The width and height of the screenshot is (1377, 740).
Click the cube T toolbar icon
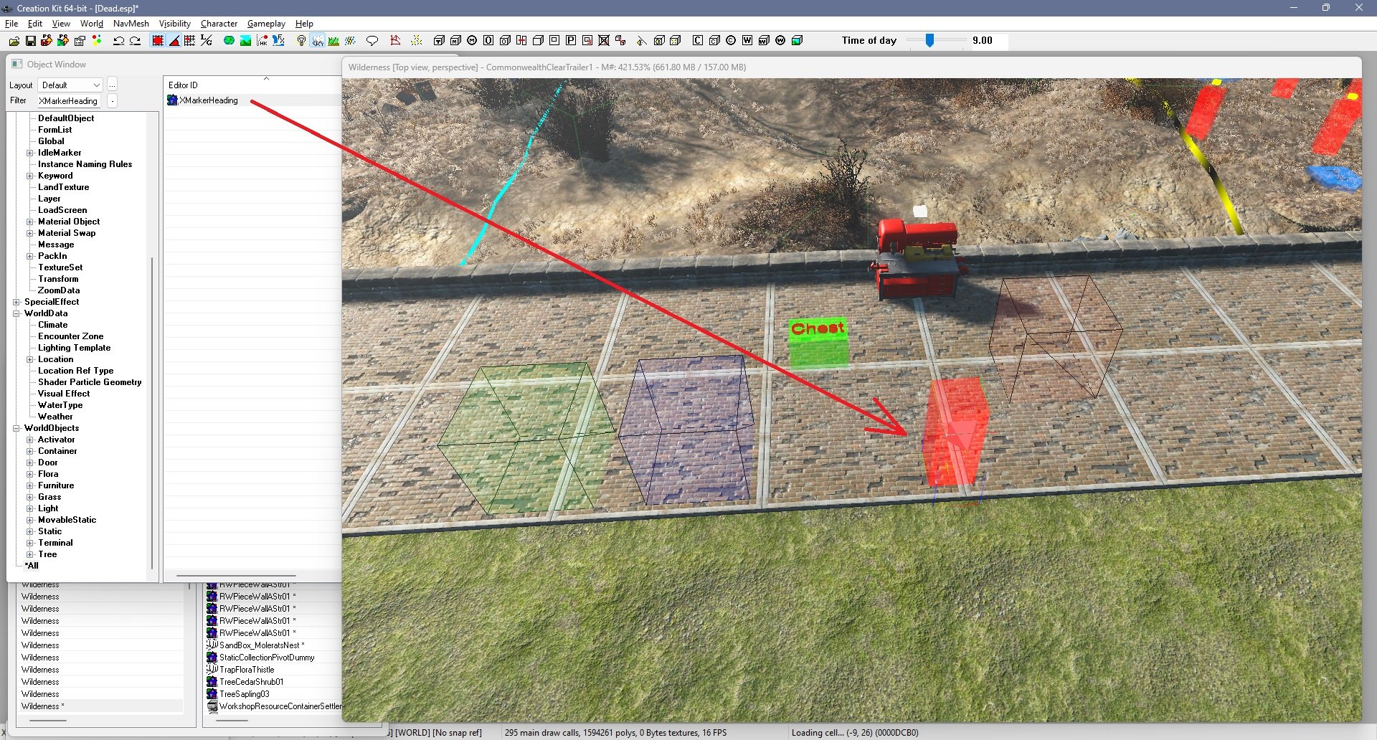click(x=439, y=41)
